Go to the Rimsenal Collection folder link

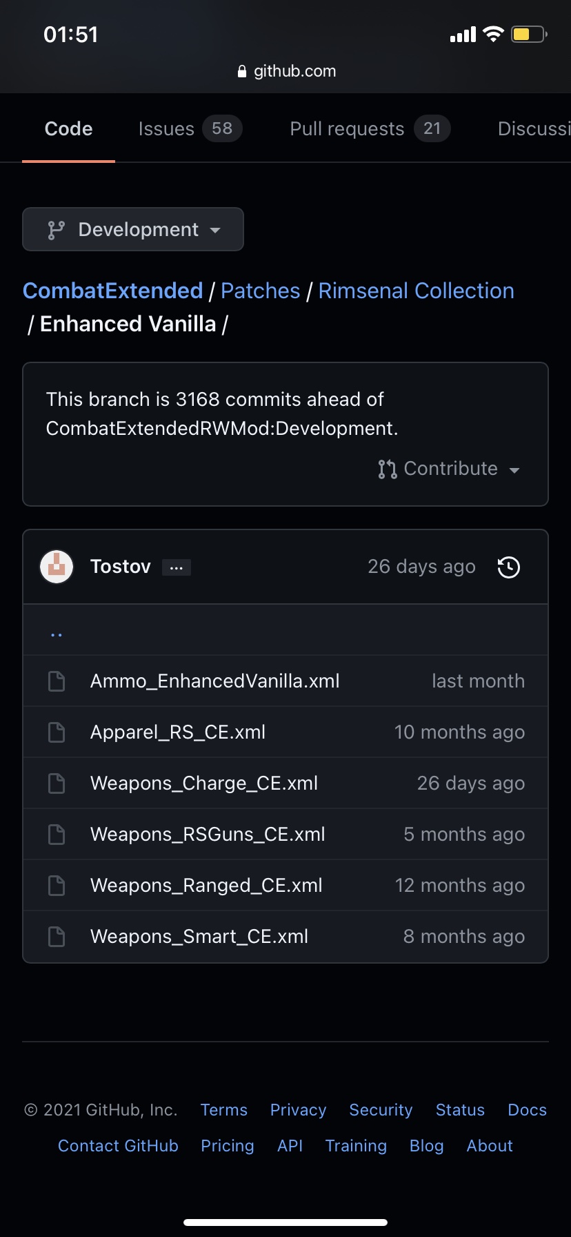(417, 291)
